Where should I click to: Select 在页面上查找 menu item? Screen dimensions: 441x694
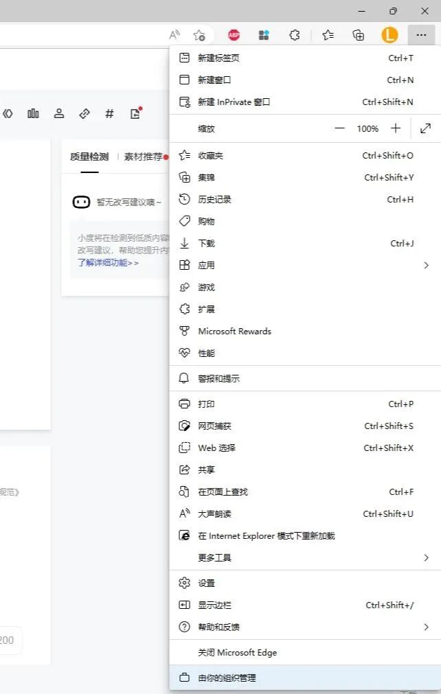coord(305,491)
